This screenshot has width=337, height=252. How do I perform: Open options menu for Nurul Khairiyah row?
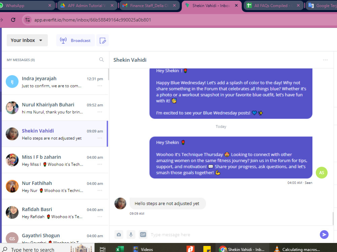click(x=100, y=112)
